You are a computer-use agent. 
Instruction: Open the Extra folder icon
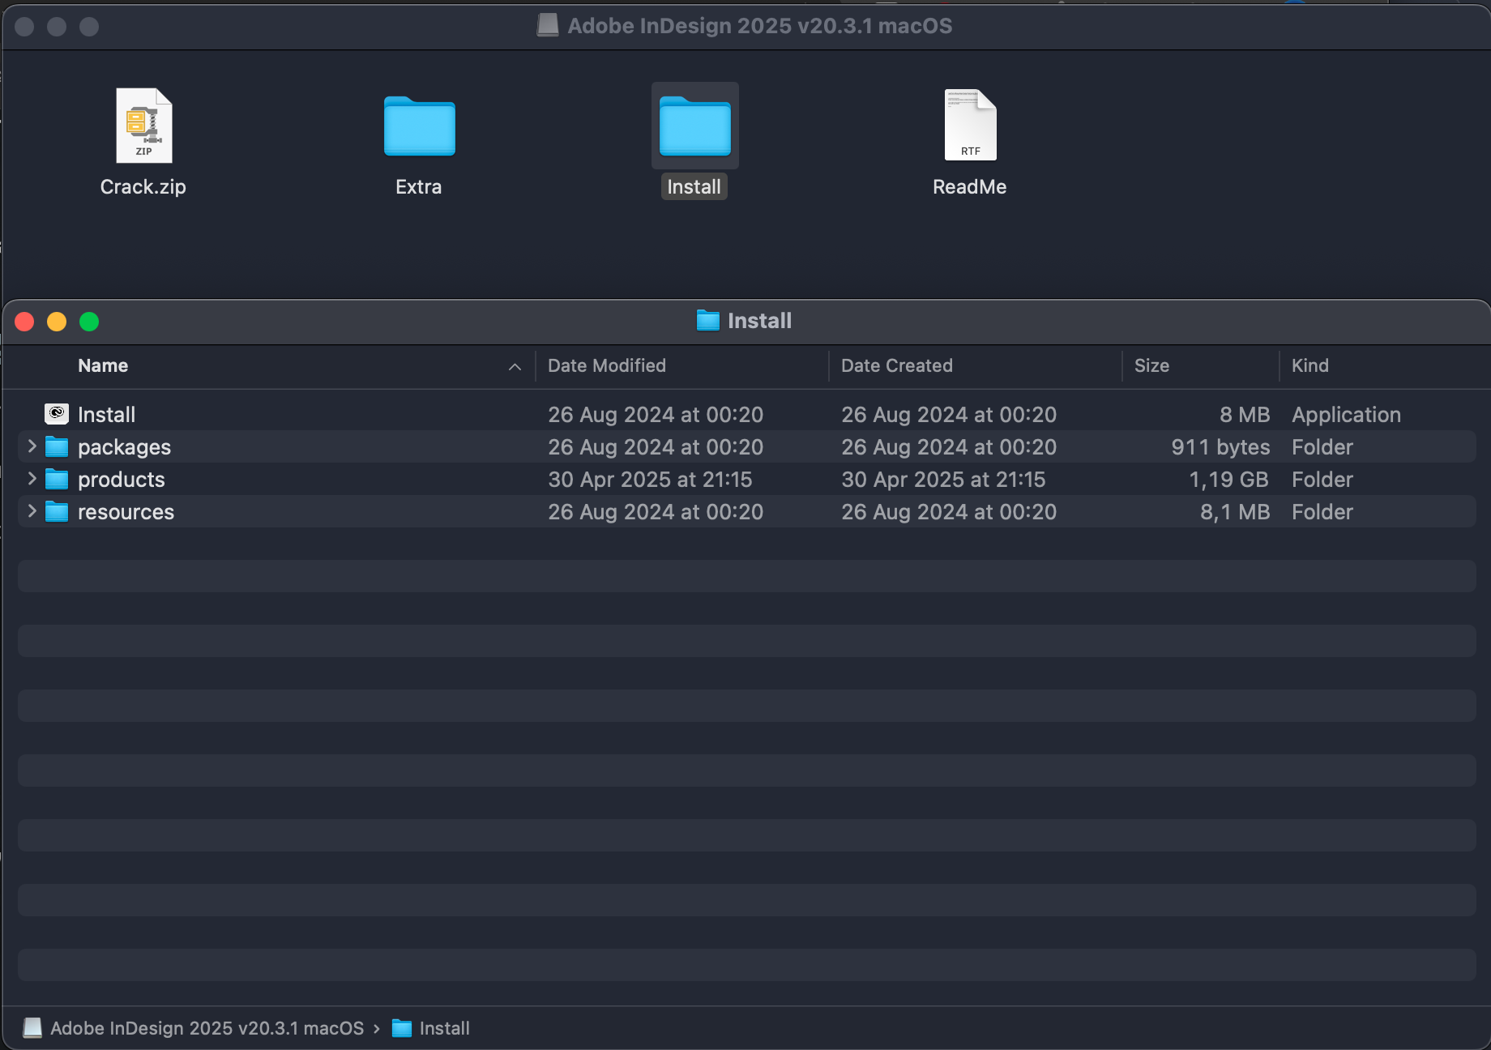click(x=419, y=126)
